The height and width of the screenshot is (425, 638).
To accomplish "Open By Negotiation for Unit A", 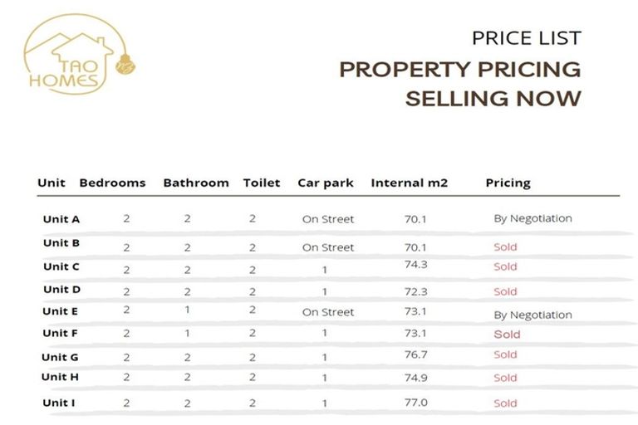I will [x=532, y=218].
